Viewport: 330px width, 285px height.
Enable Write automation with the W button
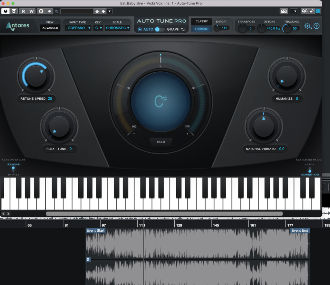click(31, 11)
